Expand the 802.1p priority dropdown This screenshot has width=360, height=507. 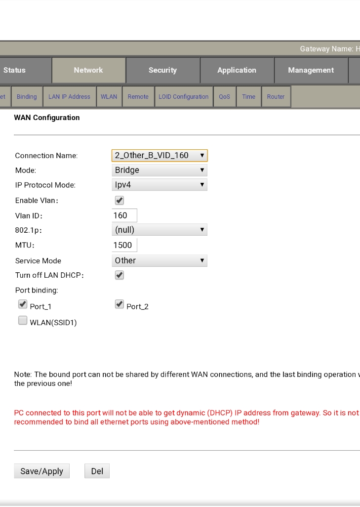tap(160, 230)
